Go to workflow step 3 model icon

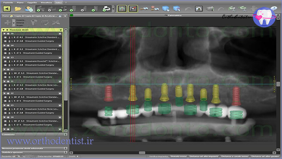click(63, 9)
